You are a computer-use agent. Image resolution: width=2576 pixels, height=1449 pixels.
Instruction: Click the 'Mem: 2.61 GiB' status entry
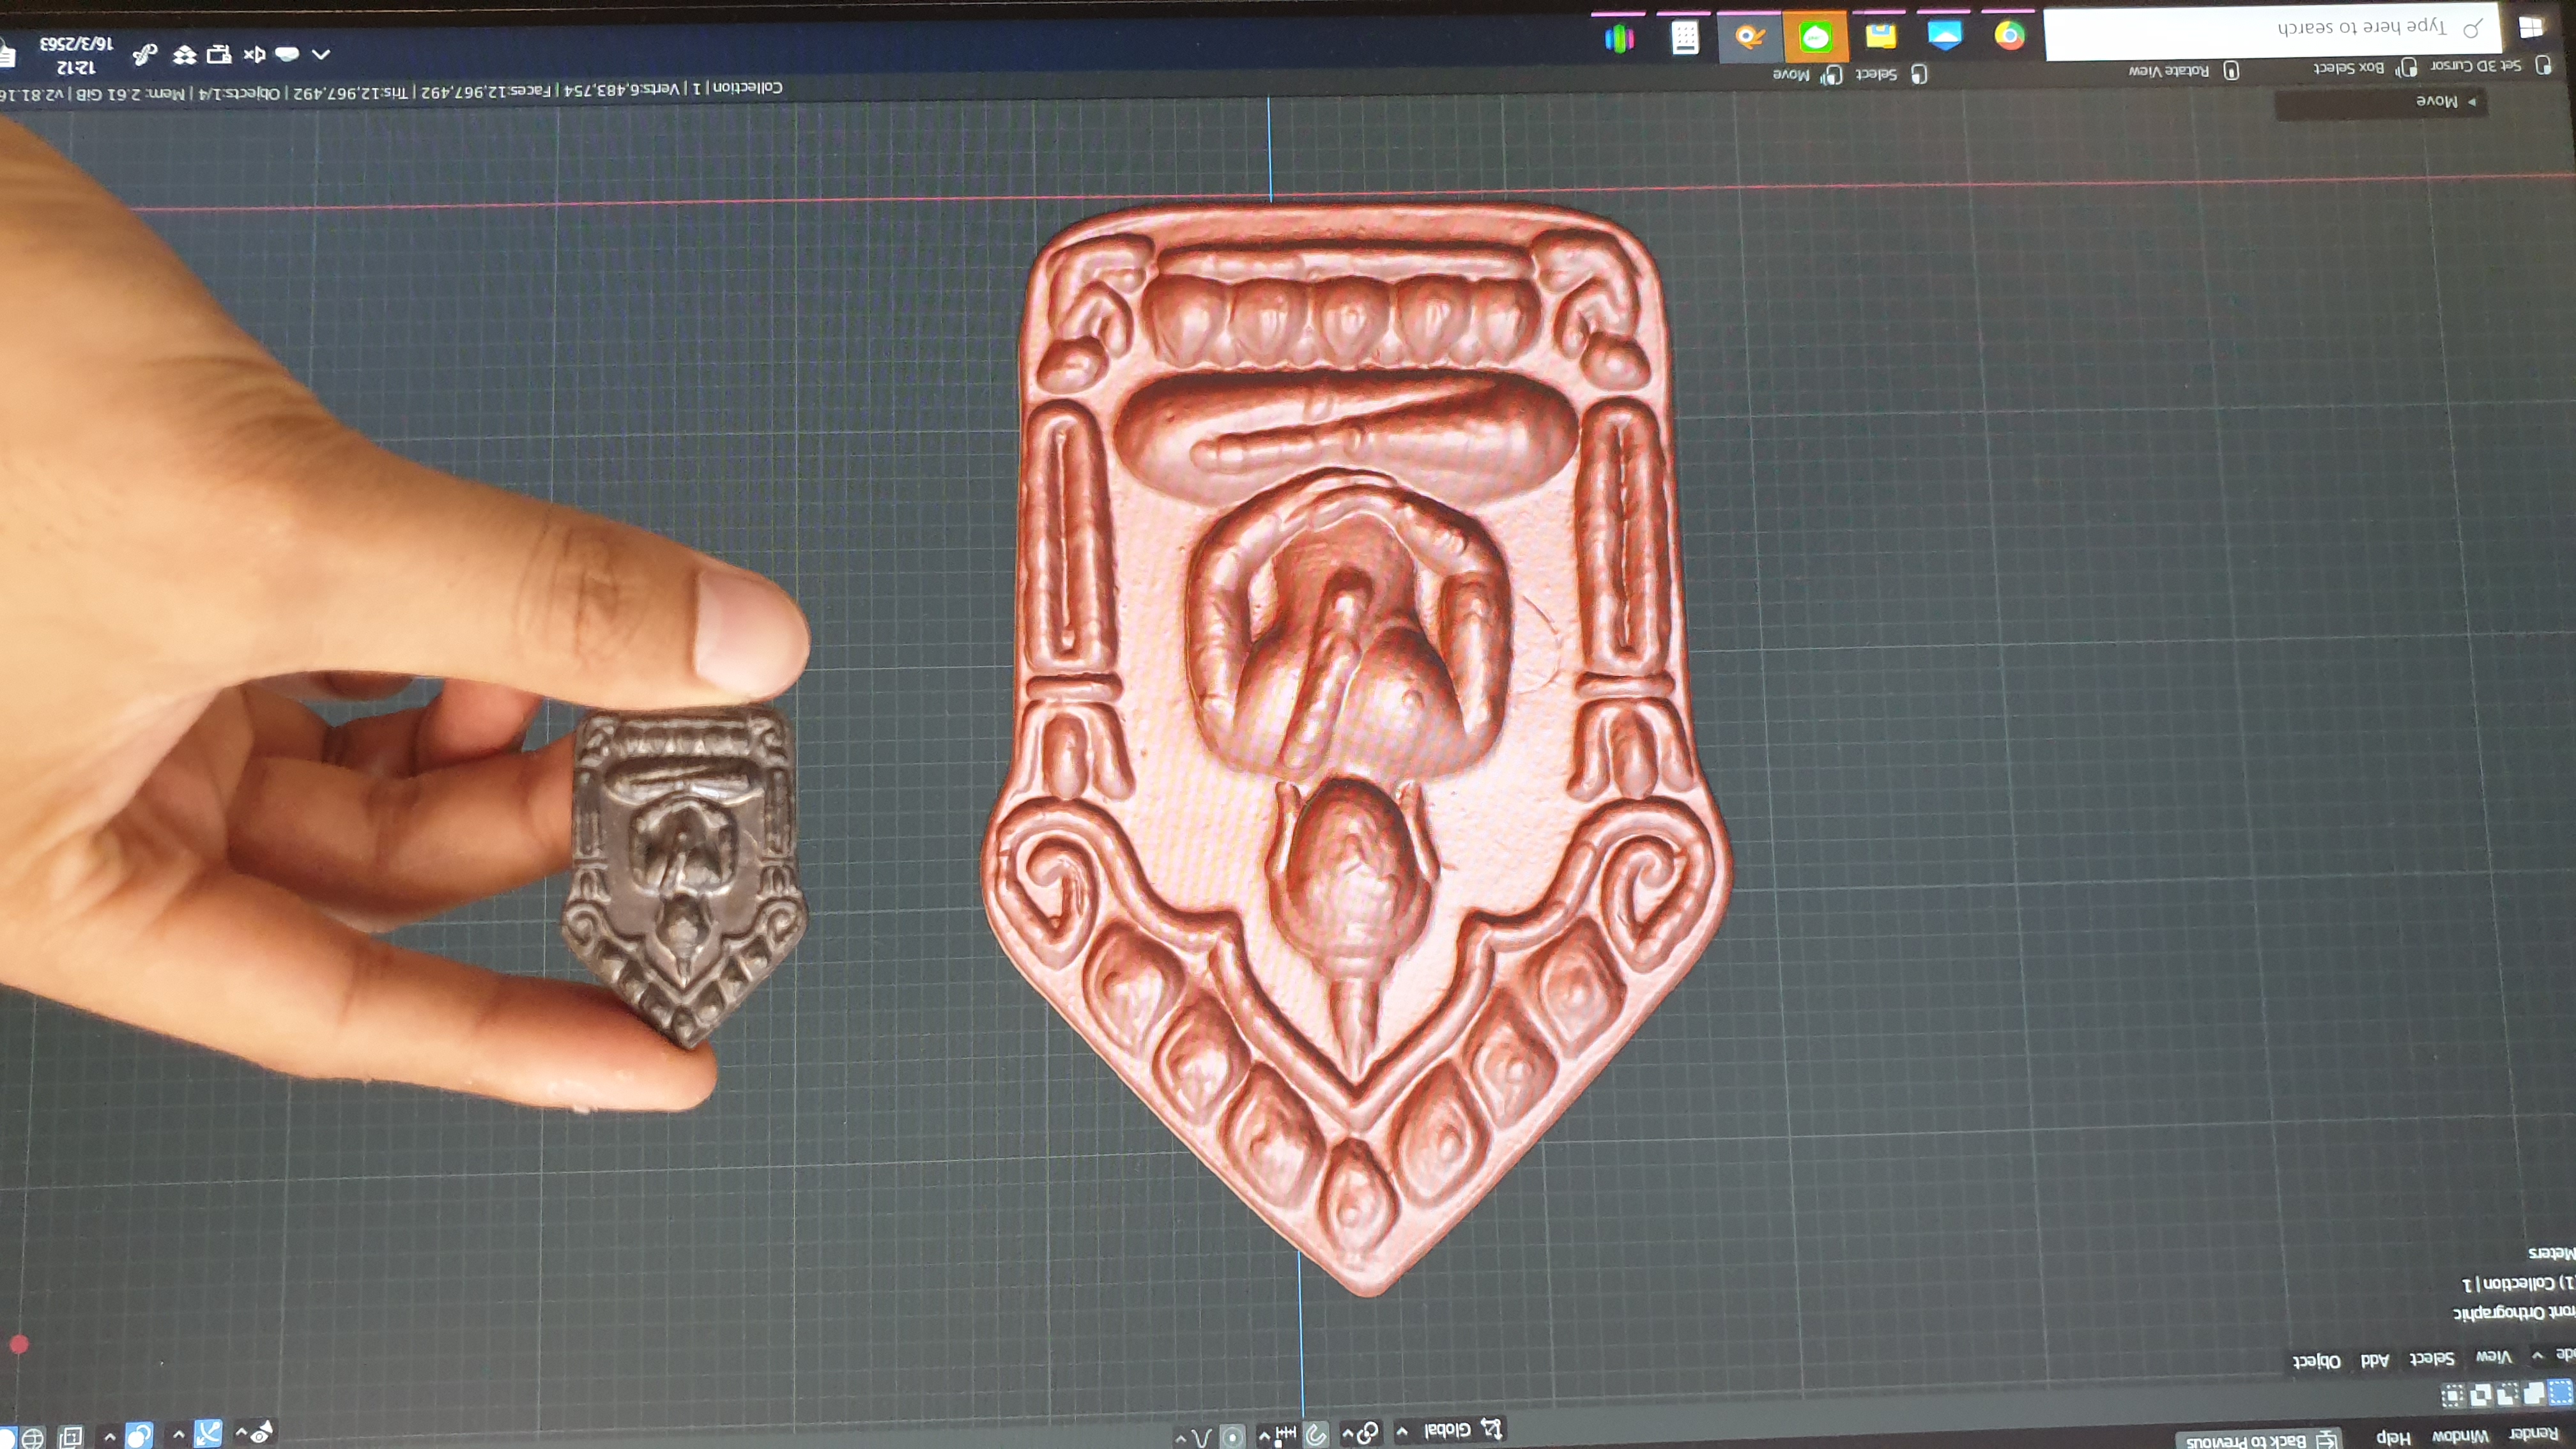pos(132,94)
